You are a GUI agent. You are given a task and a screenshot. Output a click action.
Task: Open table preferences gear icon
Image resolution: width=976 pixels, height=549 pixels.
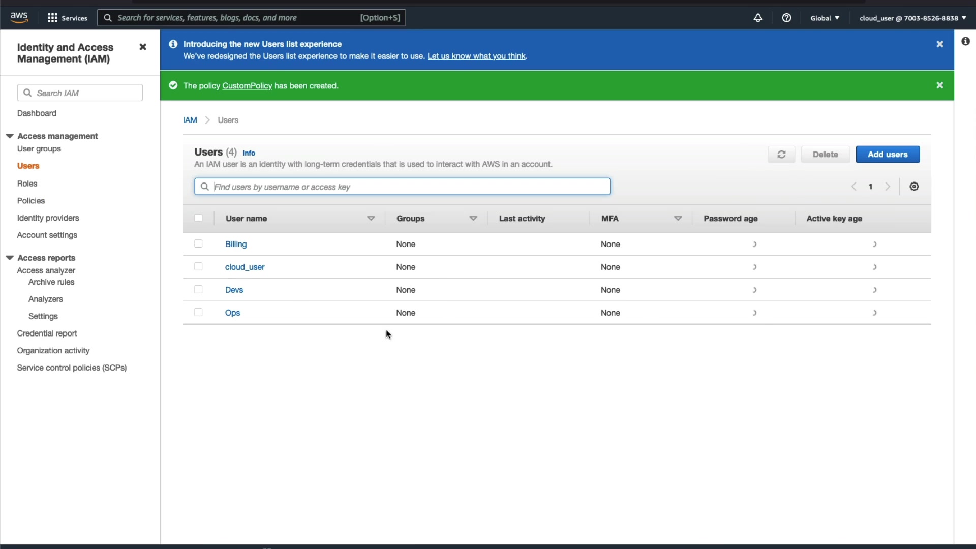pyautogui.click(x=914, y=187)
